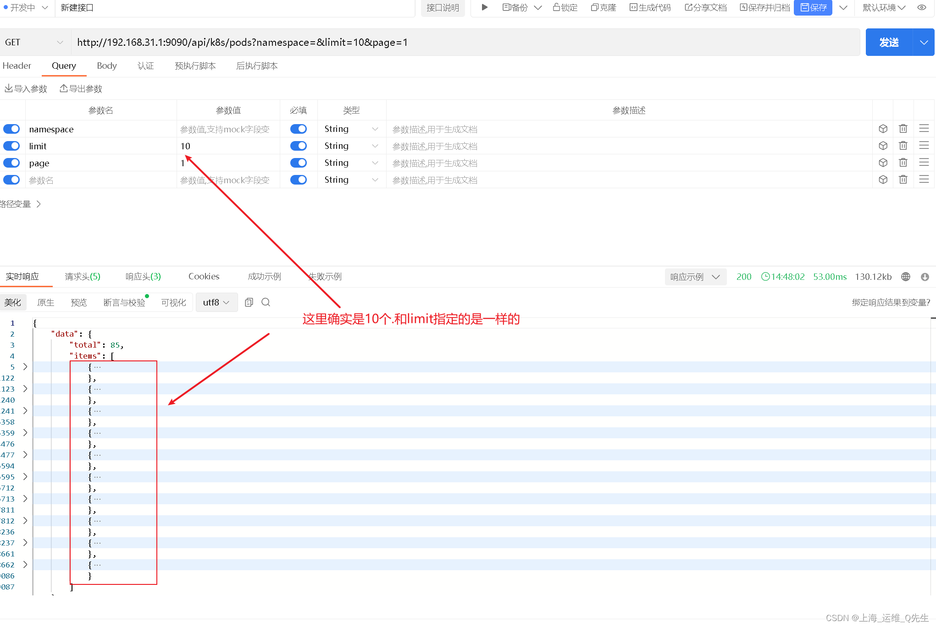Collapse the first items object at line 5
936x627 pixels.
click(x=25, y=367)
